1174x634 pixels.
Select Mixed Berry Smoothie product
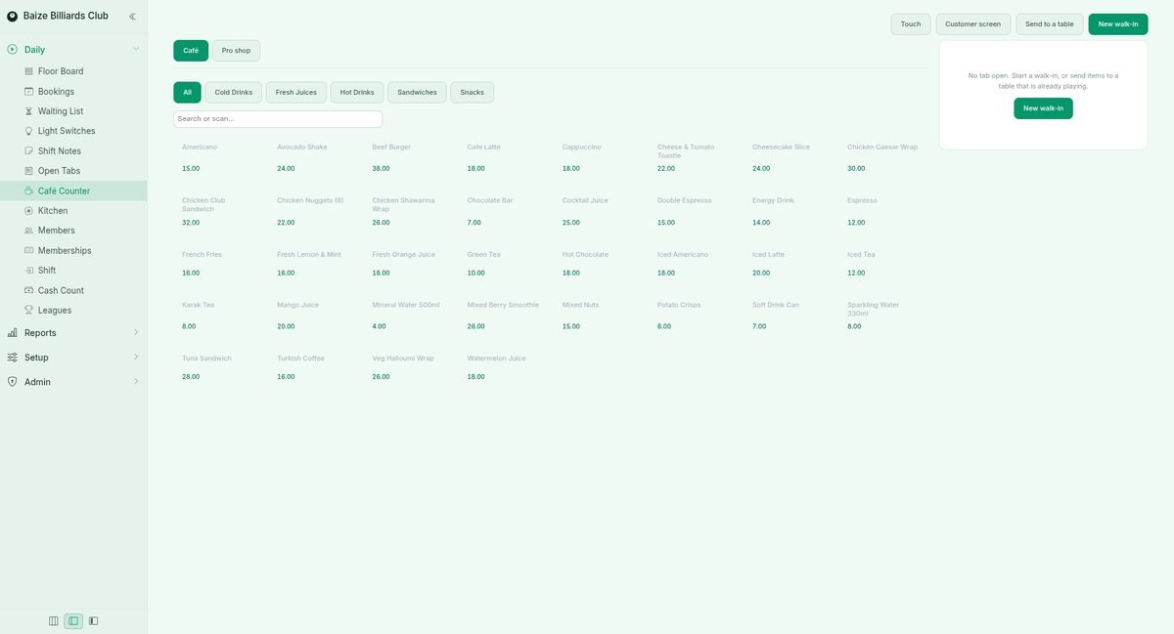click(506, 316)
